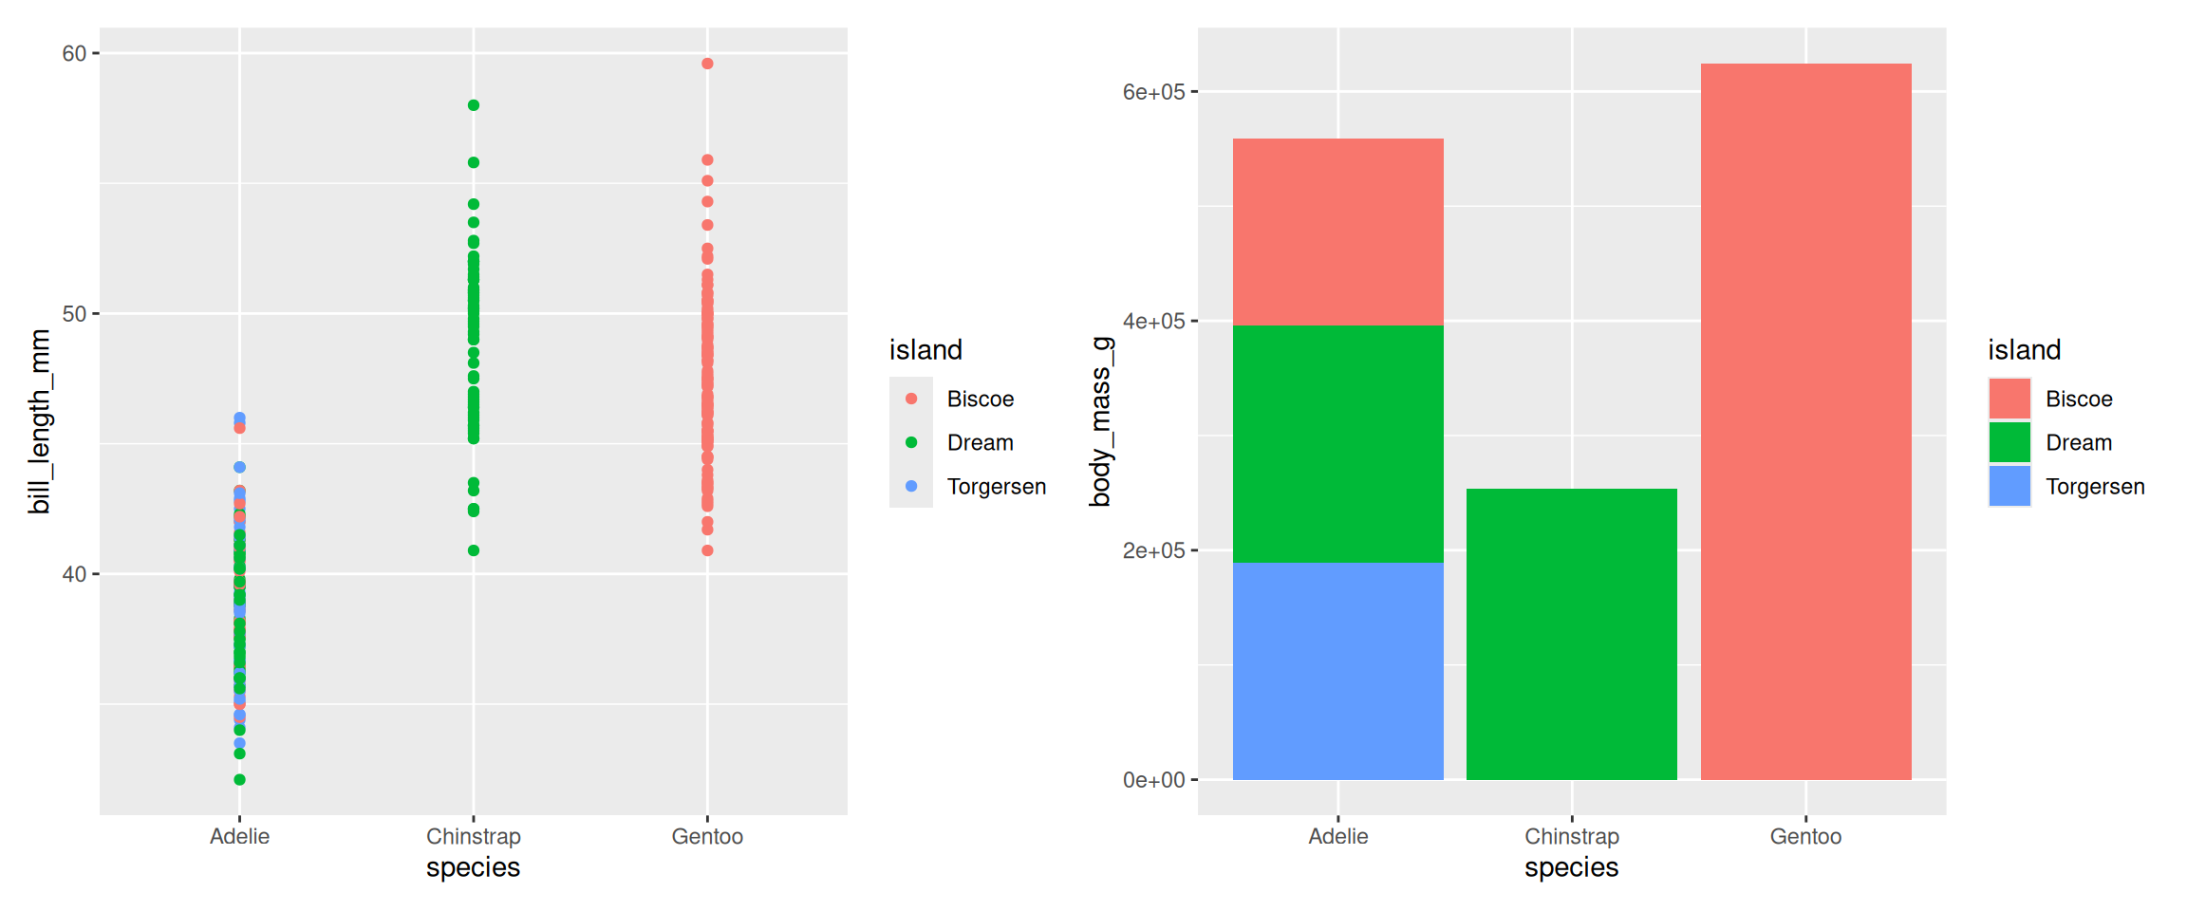Image resolution: width=2187 pixels, height=911 pixels.
Task: Click the Torgersen swatch in bar legend
Action: 2009,486
